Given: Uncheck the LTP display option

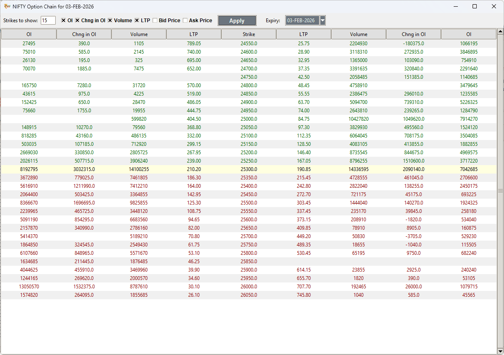Looking at the screenshot, I should pos(137,20).
